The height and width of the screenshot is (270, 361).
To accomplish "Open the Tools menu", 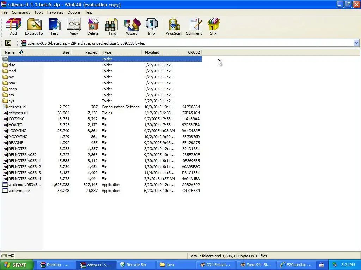I will (39, 12).
